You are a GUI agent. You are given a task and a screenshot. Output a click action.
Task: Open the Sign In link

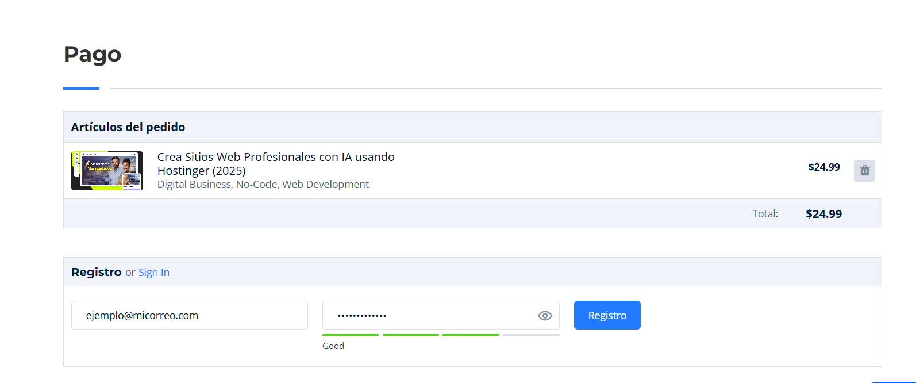pyautogui.click(x=153, y=273)
